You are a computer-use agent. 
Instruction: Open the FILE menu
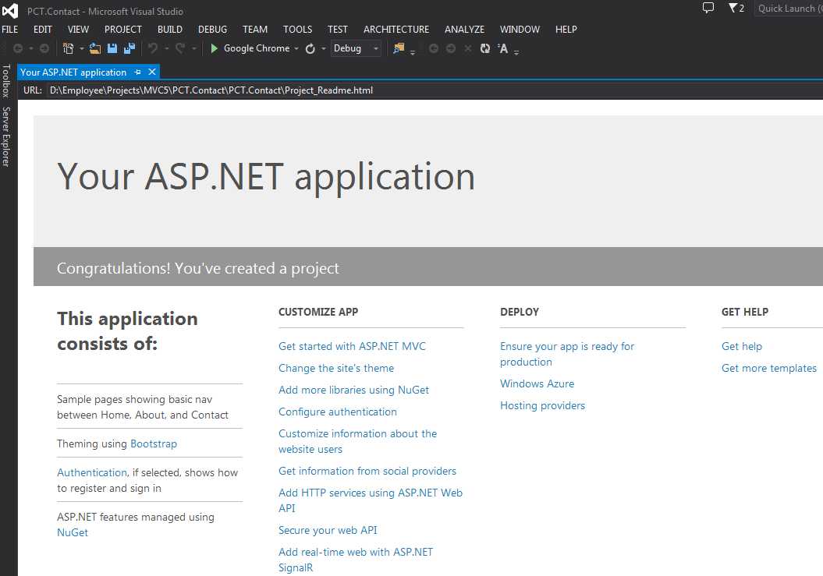point(10,30)
